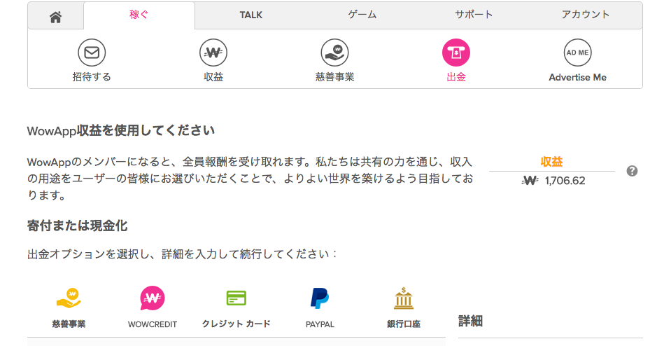The width and height of the screenshot is (657, 346).
Task: Click the 詳細 heading
Action: pyautogui.click(x=471, y=321)
